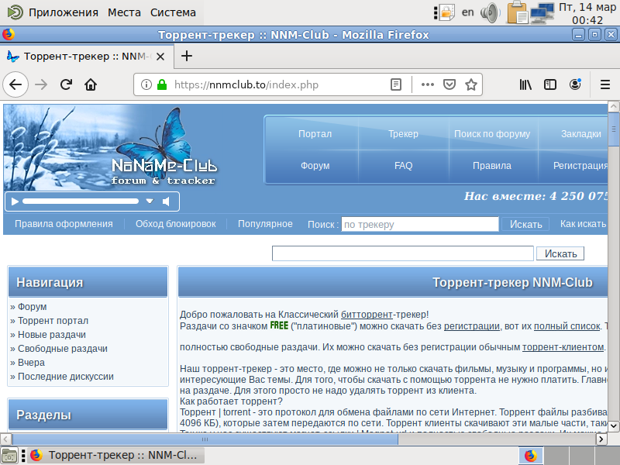
Task: Focus the 'по трекеру' search field
Action: 420,224
